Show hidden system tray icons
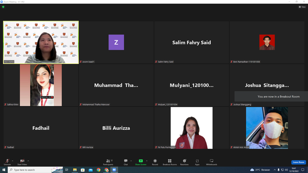The height and width of the screenshot is (173, 308). pos(275,170)
